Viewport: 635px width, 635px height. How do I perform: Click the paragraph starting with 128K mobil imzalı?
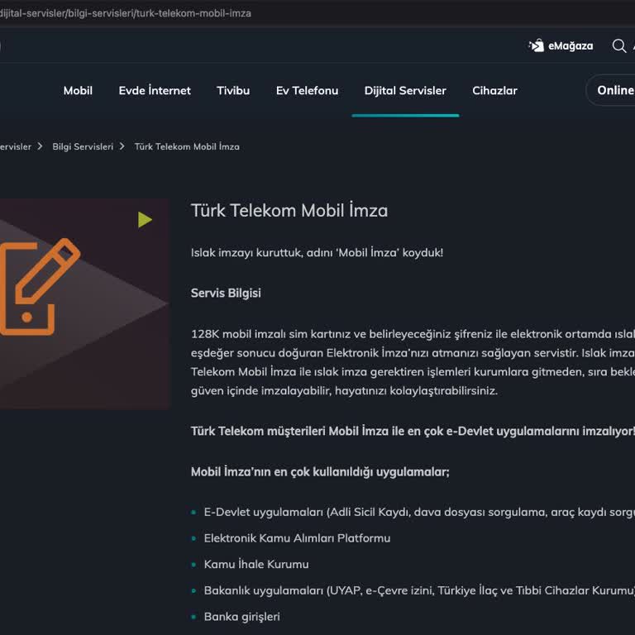(x=413, y=362)
